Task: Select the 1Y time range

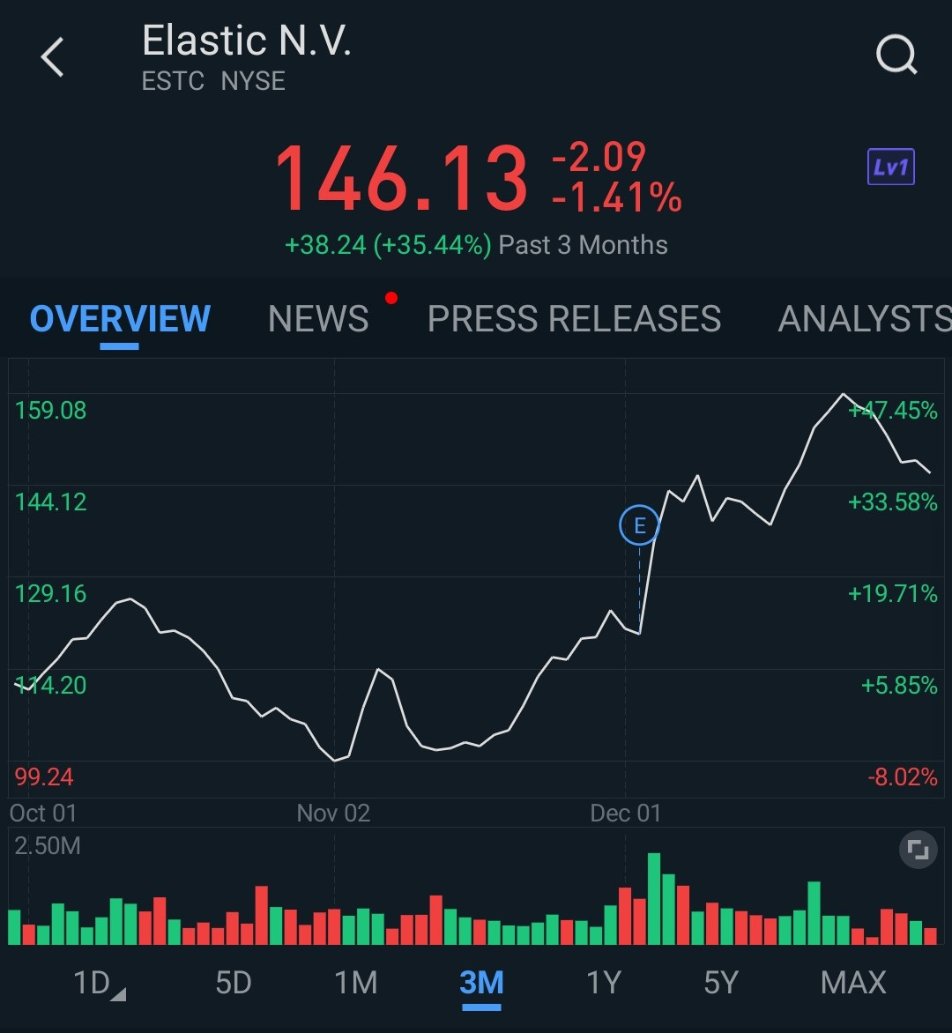Action: (x=604, y=983)
